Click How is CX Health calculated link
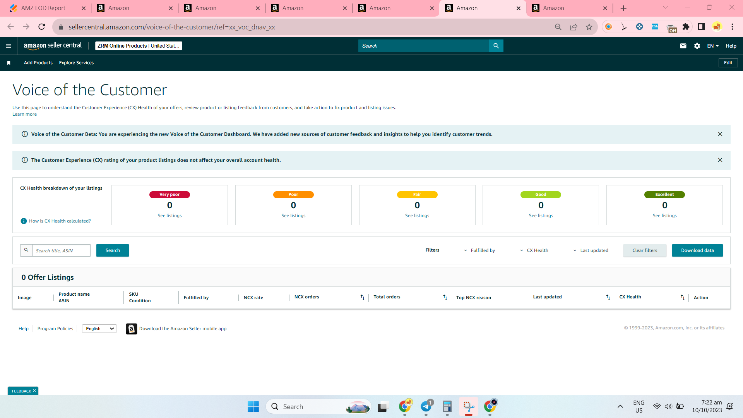Image resolution: width=743 pixels, height=418 pixels. click(x=60, y=221)
